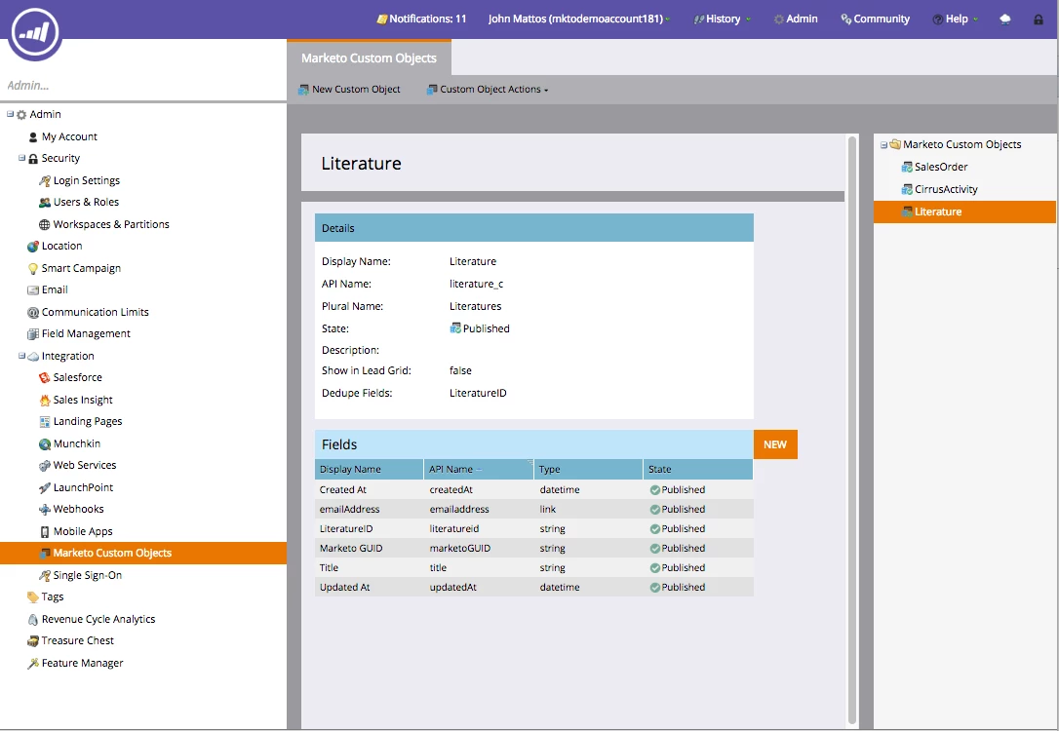
Task: Click the Display Name column header
Action: click(x=369, y=469)
